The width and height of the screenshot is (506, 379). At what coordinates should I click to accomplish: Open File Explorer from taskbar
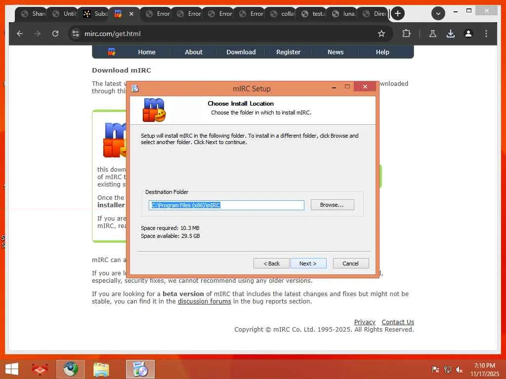[101, 369]
